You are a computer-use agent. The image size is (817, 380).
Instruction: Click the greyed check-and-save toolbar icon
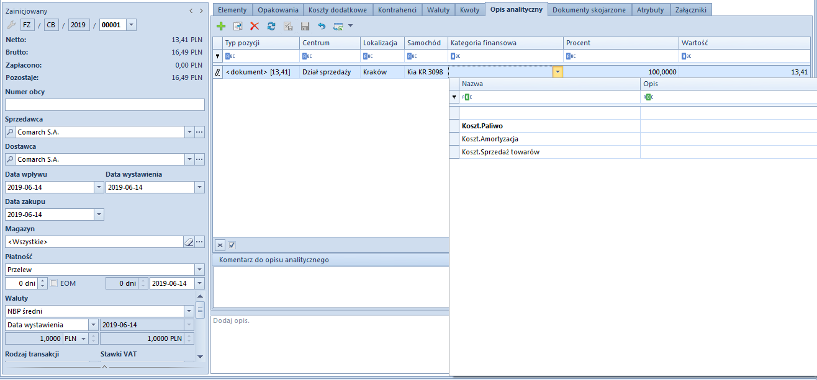[288, 26]
